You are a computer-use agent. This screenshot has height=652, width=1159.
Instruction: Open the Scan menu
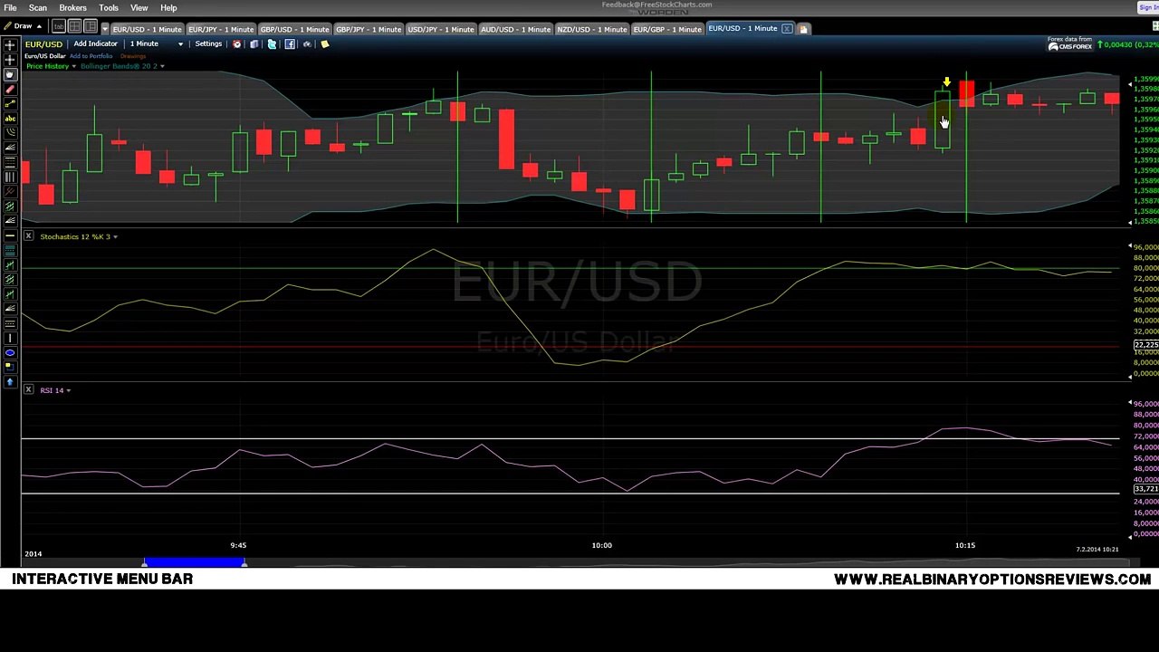[x=38, y=7]
